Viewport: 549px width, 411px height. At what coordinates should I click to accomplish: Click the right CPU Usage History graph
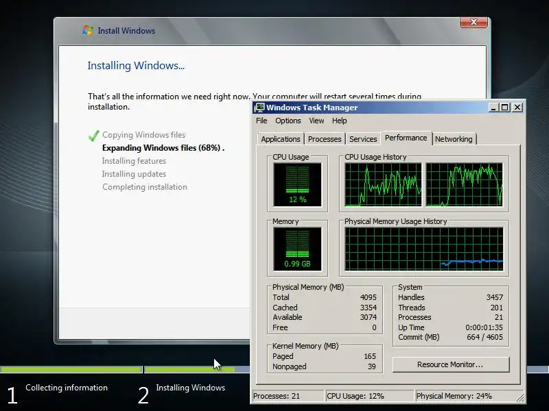point(465,184)
